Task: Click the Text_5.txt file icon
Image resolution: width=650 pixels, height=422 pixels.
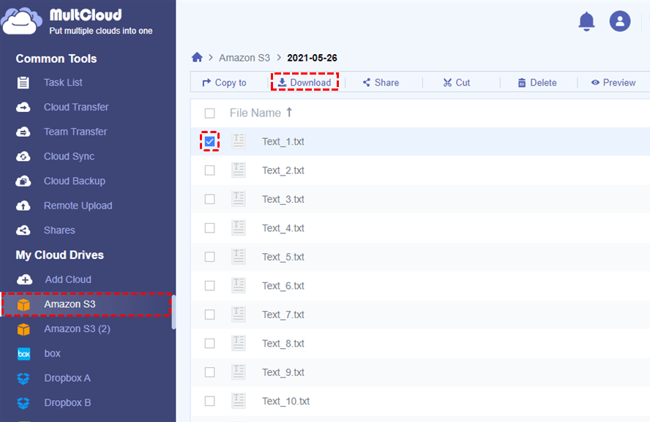Action: pyautogui.click(x=239, y=257)
